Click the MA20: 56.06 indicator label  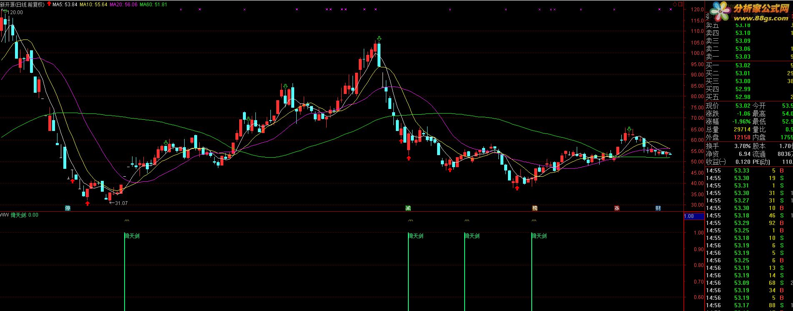click(123, 5)
